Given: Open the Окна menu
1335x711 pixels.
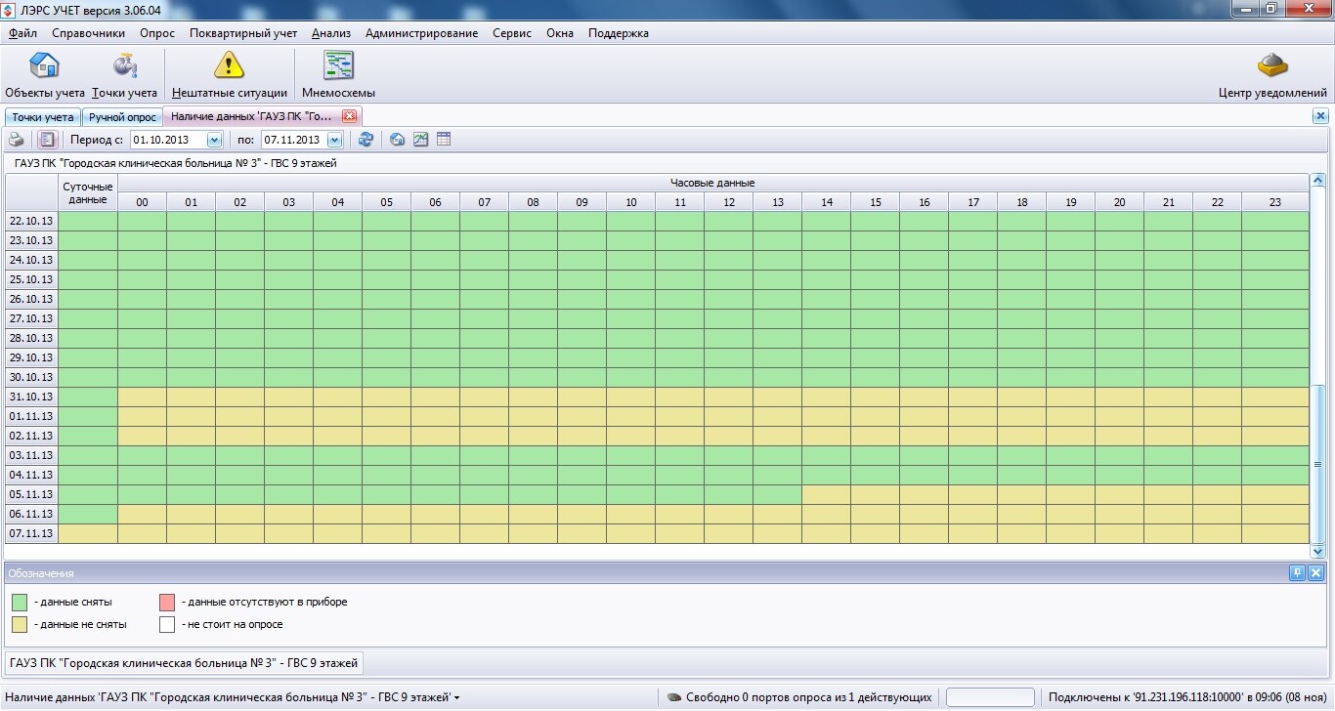Looking at the screenshot, I should (x=560, y=33).
